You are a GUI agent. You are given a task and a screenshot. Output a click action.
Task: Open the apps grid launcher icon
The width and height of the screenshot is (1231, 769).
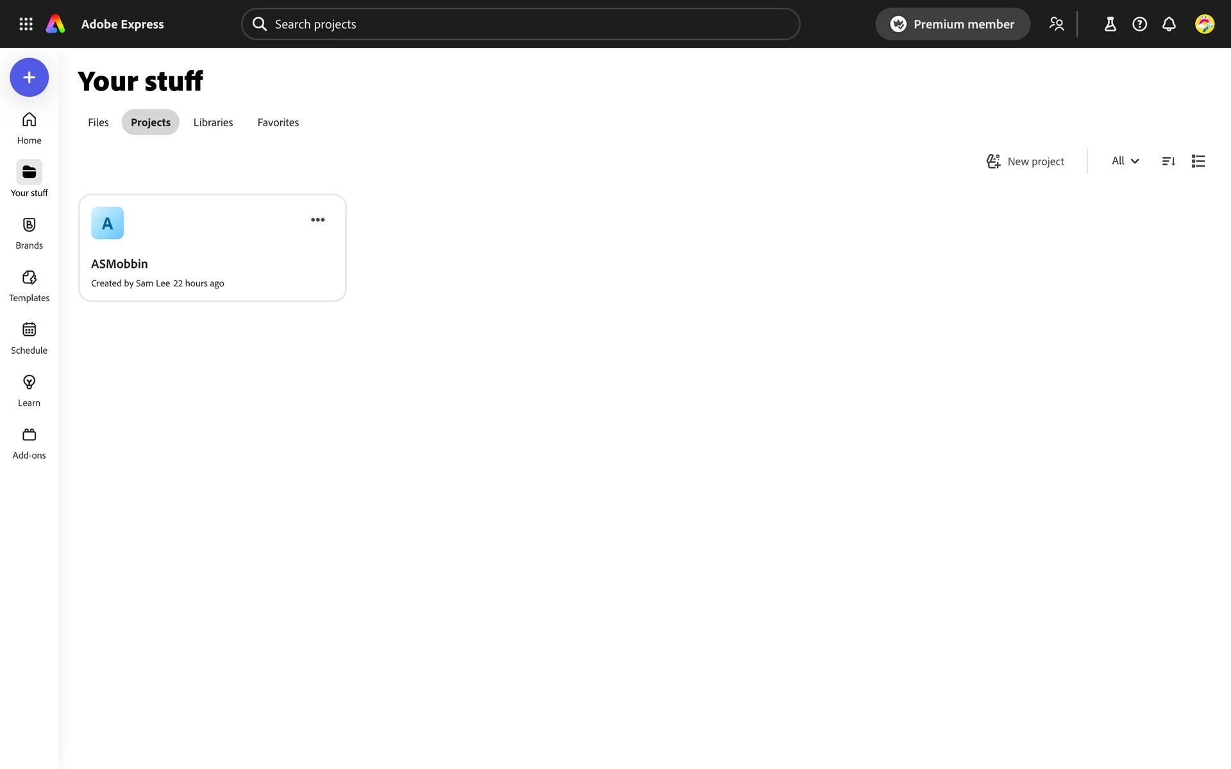pyautogui.click(x=26, y=24)
